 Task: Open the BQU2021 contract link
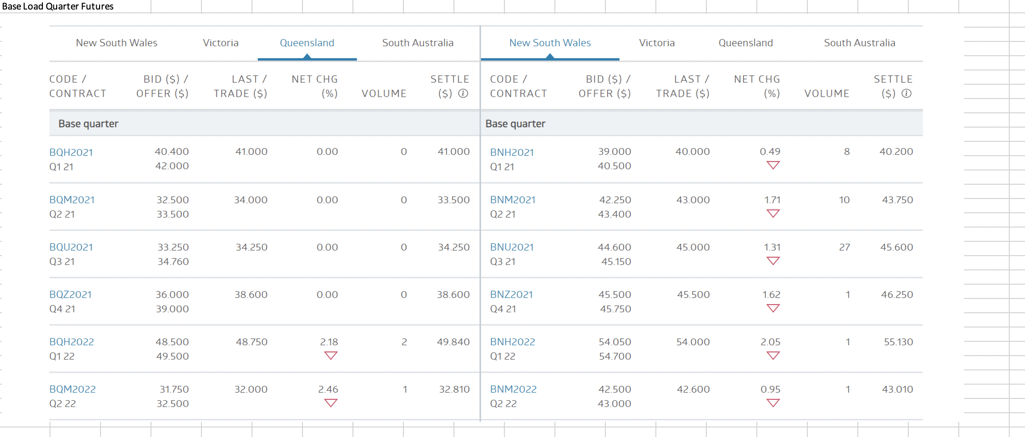(x=71, y=247)
